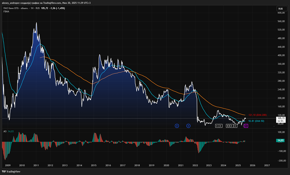290x175 pixels.
Task: Click the leftmost gray E earnings marker
Action: pos(217,126)
